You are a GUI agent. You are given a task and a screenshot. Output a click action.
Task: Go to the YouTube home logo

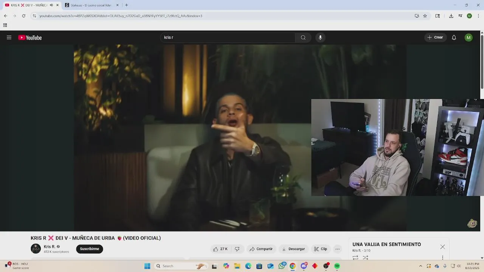pyautogui.click(x=30, y=37)
